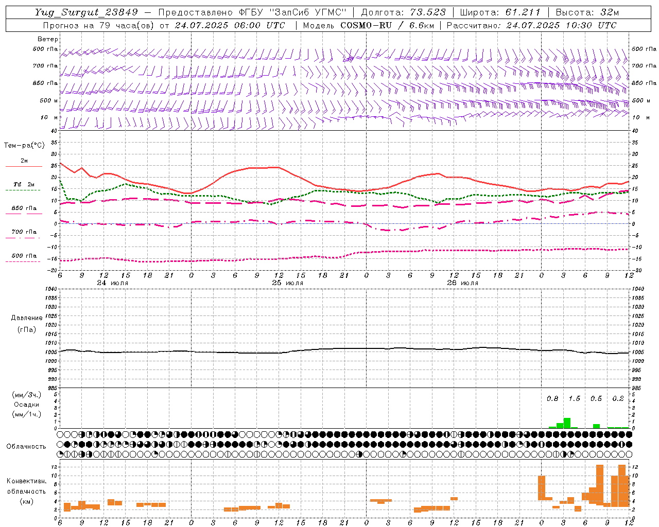Click the dotted 500 гПа temperature legend line
Screen dimensions: 659x527
[x=23, y=261]
